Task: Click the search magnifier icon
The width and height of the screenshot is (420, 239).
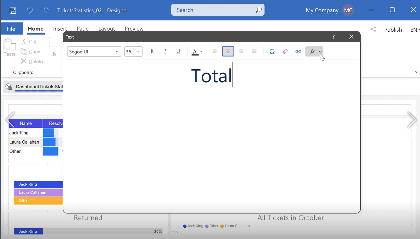Action: (259, 10)
